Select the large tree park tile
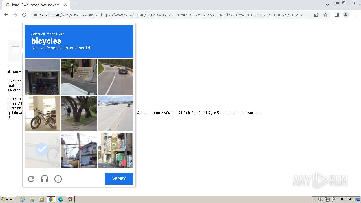Image resolution: width=361 pixels, height=203 pixels. pos(79,114)
